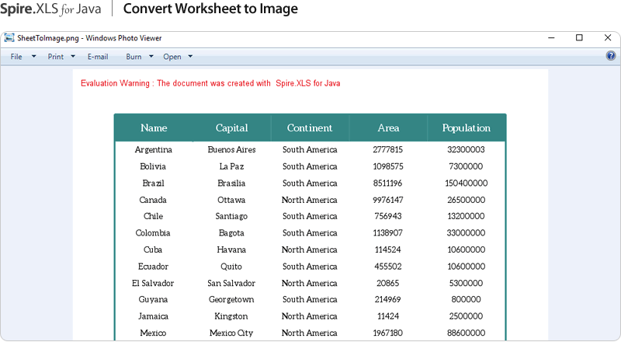Minimize the Photo Viewer window
Viewport: 621px width, 342px height.
pyautogui.click(x=551, y=38)
